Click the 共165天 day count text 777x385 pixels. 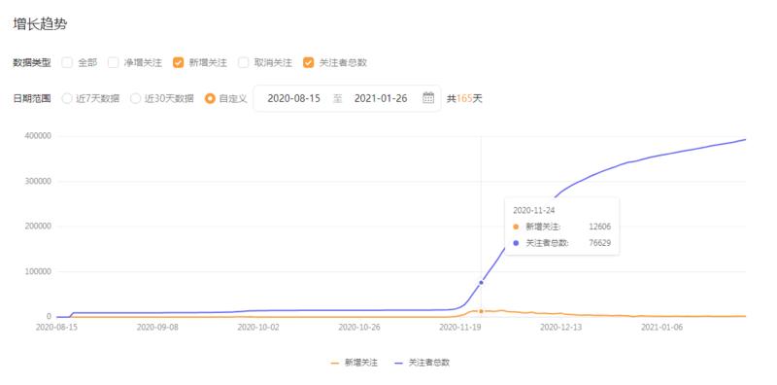(x=464, y=98)
